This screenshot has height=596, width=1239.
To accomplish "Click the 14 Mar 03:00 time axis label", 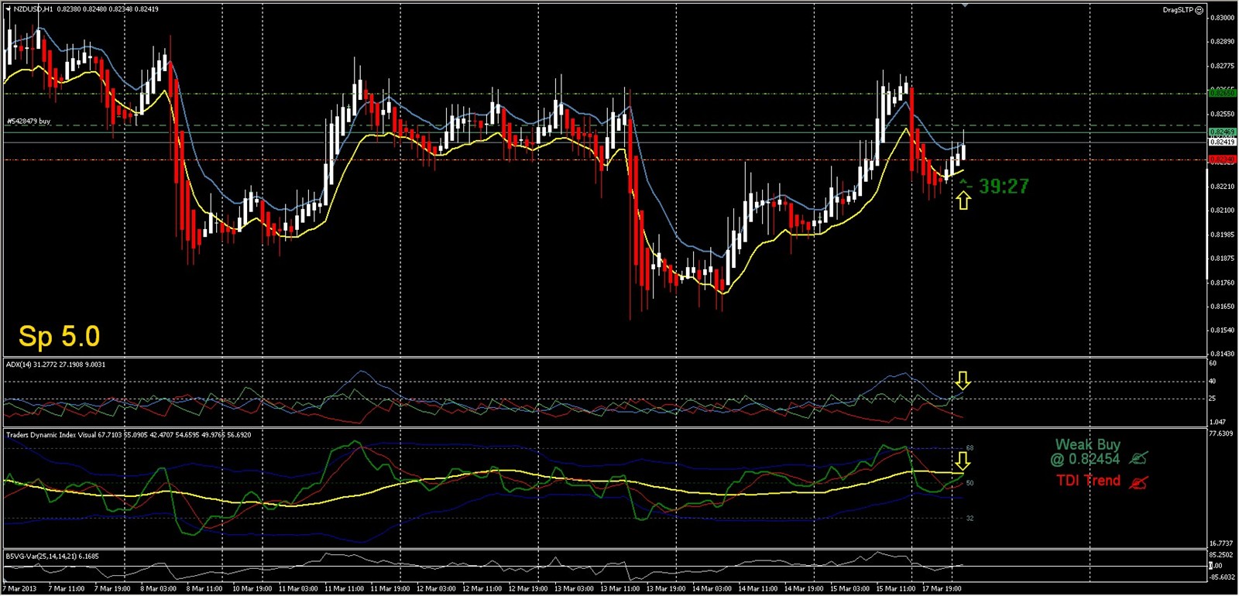I will click(x=712, y=589).
